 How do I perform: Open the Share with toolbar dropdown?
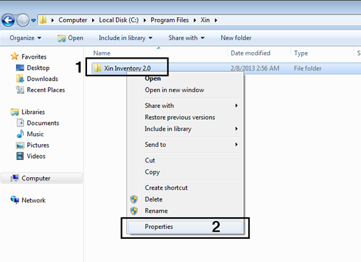point(186,38)
